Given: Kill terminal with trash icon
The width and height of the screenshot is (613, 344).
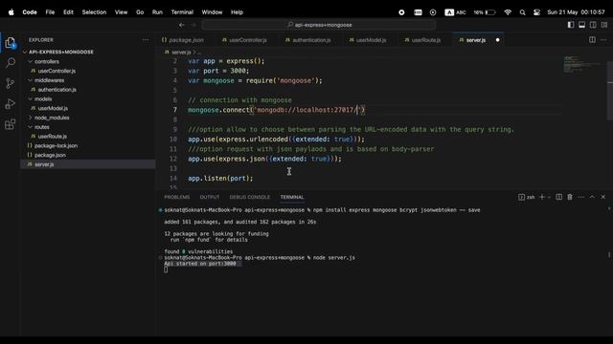Looking at the screenshot, I should (570, 197).
